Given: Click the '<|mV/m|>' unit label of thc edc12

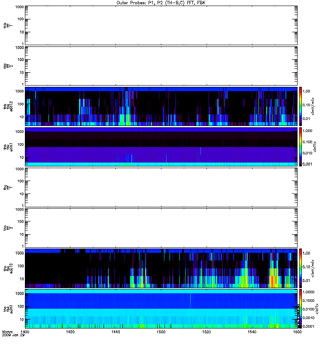Looking at the screenshot, I should pos(313,268).
